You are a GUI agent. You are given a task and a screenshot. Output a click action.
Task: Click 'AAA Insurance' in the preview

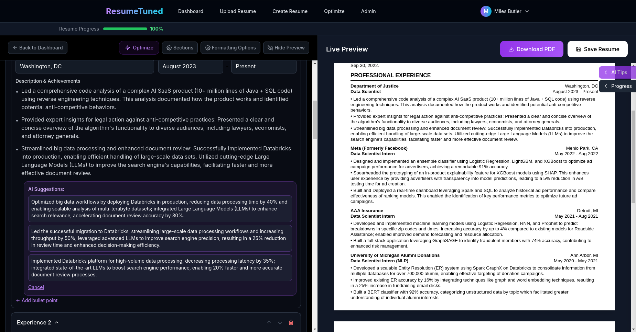click(x=367, y=211)
